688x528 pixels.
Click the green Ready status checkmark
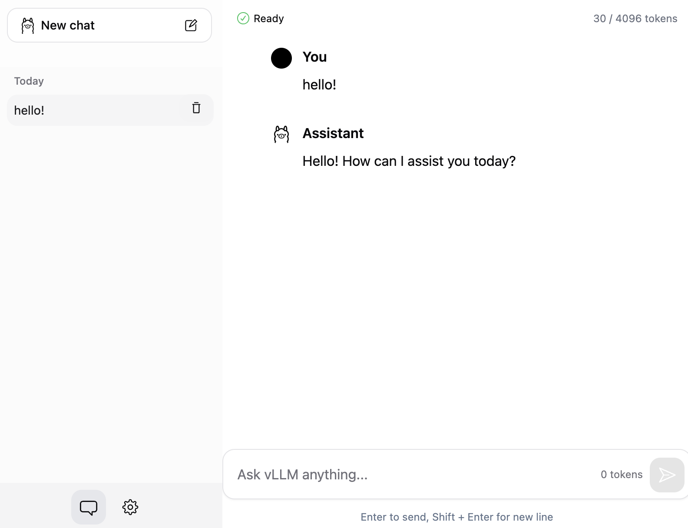243,18
